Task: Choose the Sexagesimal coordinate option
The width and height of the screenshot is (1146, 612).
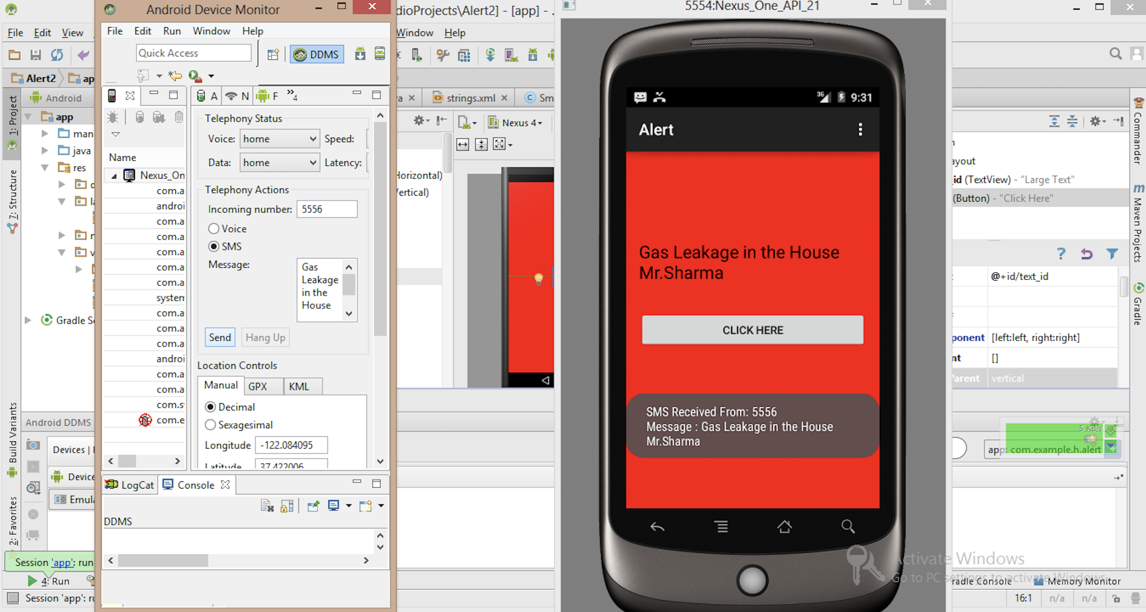Action: (x=210, y=425)
